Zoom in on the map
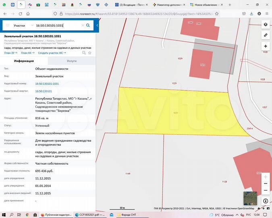The height and width of the screenshot is (218, 272). (x=266, y=177)
